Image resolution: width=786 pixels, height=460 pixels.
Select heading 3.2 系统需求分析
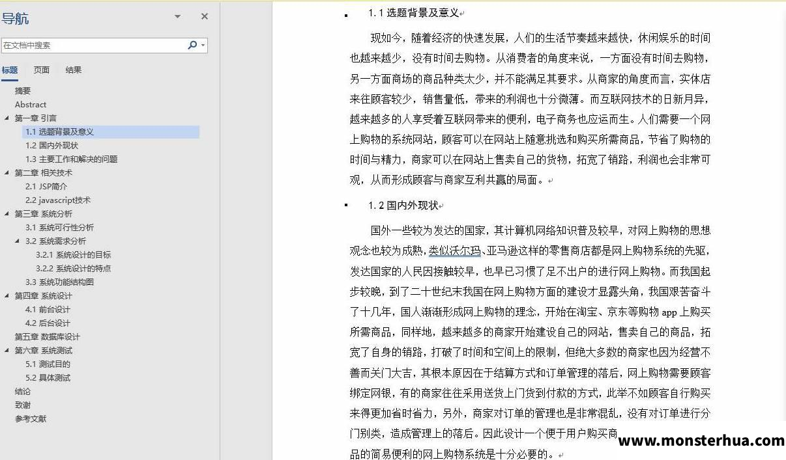coord(55,241)
